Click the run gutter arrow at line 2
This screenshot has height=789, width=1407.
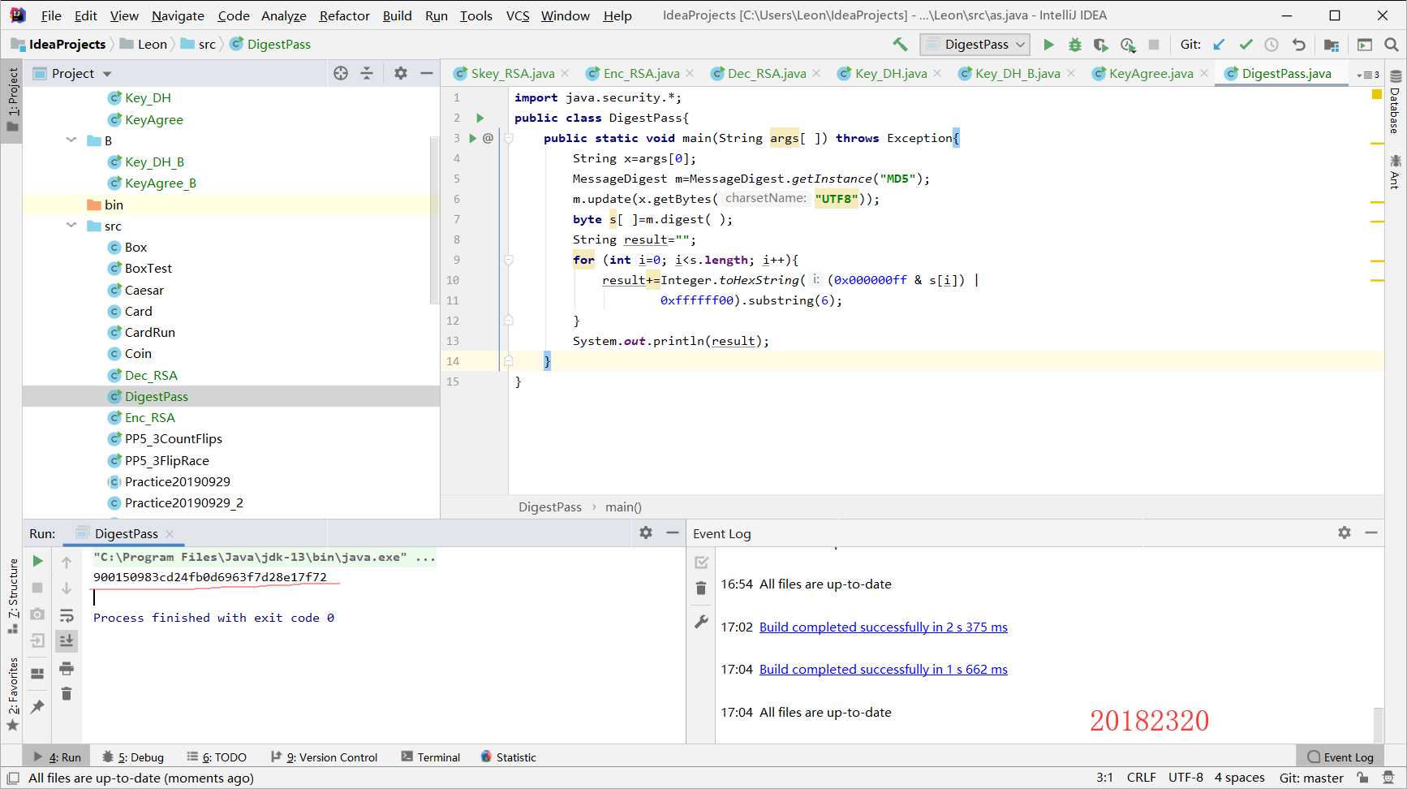(x=480, y=118)
